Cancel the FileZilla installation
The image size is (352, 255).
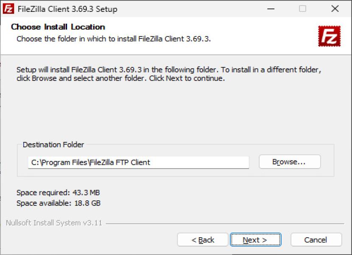316,240
